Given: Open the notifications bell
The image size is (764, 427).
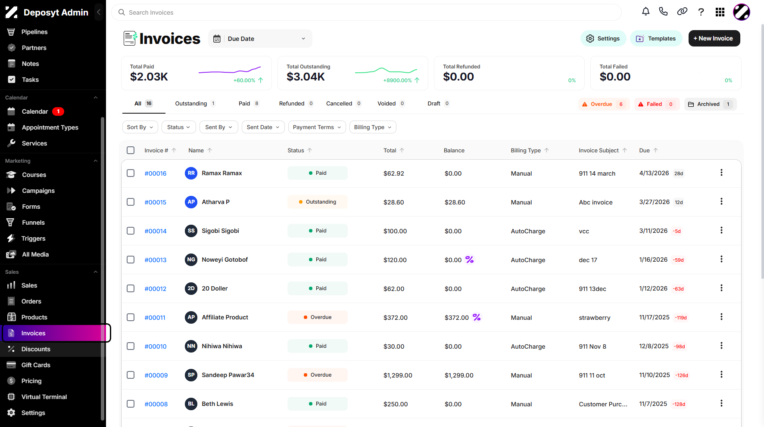Looking at the screenshot, I should point(646,12).
